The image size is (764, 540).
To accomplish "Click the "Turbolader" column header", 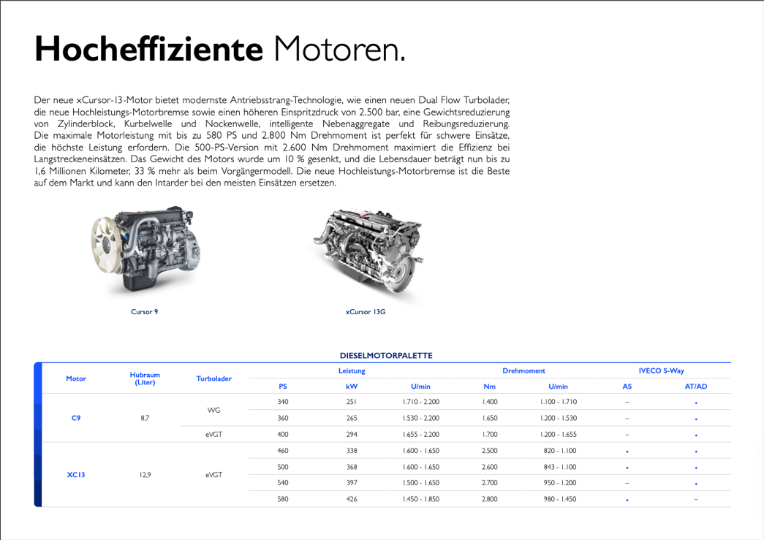I will [213, 379].
